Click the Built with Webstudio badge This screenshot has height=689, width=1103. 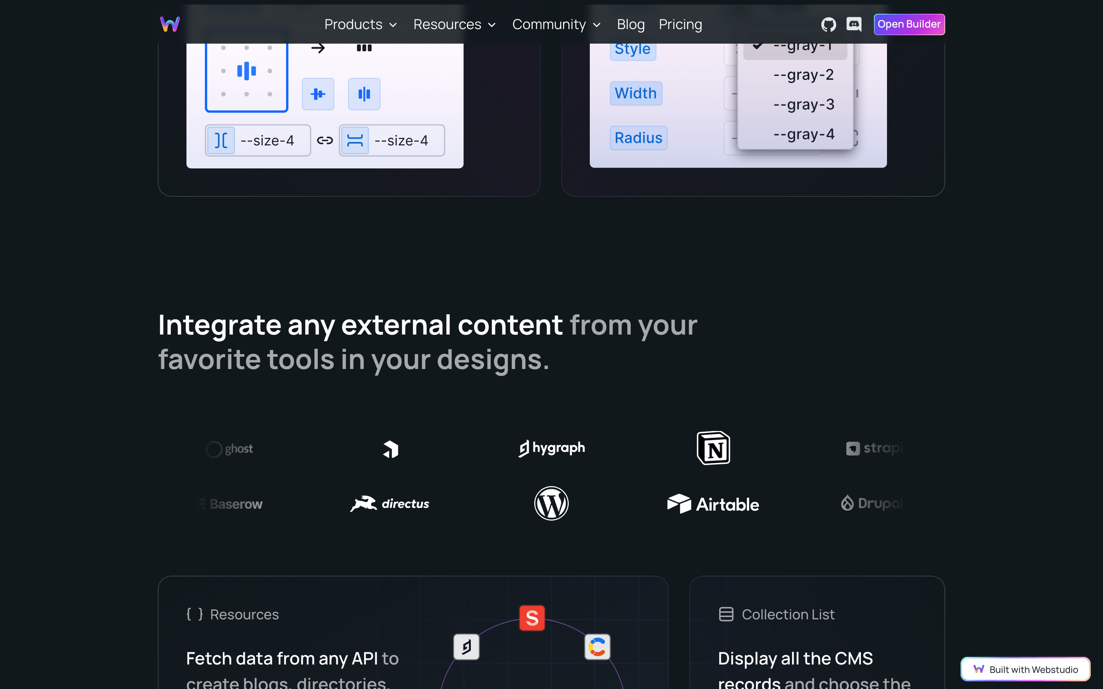point(1026,669)
